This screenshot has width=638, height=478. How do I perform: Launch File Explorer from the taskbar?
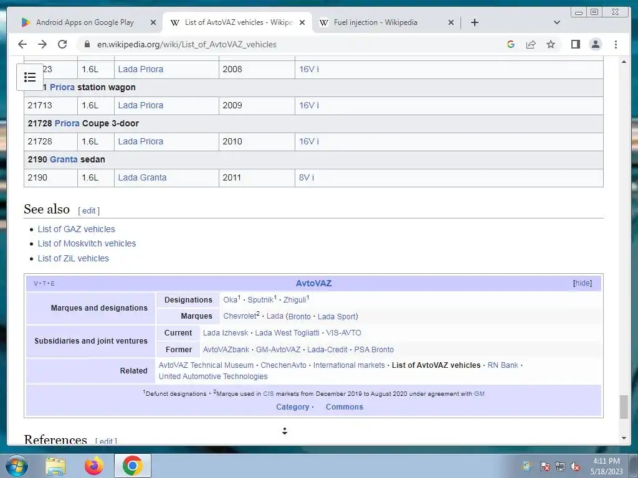pos(55,466)
